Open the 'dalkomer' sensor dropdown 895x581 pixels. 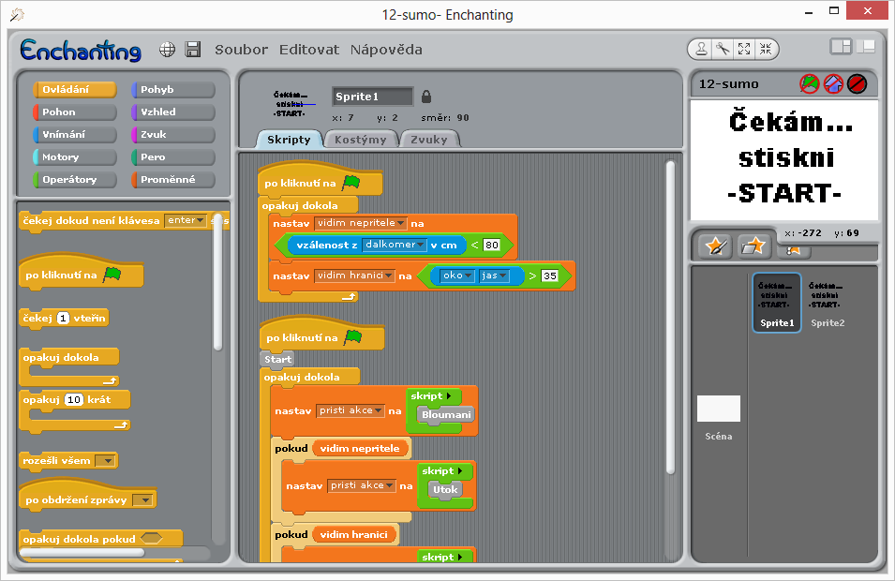click(x=395, y=245)
